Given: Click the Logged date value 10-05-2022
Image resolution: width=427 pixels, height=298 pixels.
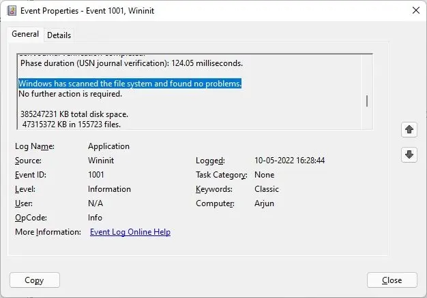Looking at the screenshot, I should click(x=289, y=161).
